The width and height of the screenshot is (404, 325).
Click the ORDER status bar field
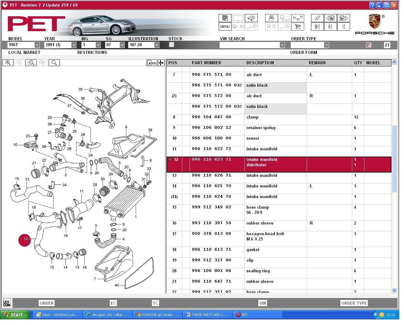pos(46,303)
